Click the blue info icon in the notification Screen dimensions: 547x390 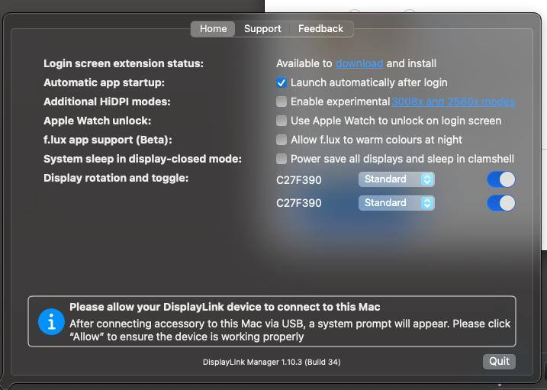(x=51, y=322)
